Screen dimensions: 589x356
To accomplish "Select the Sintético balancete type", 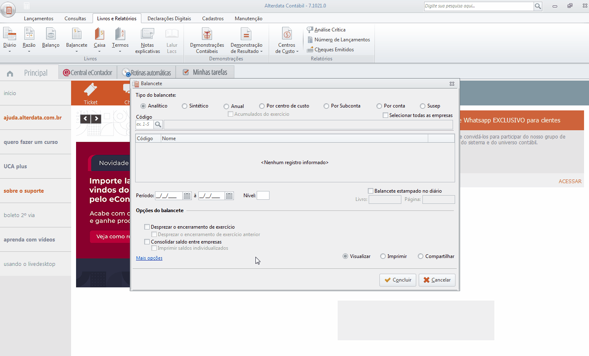I will pyautogui.click(x=185, y=106).
